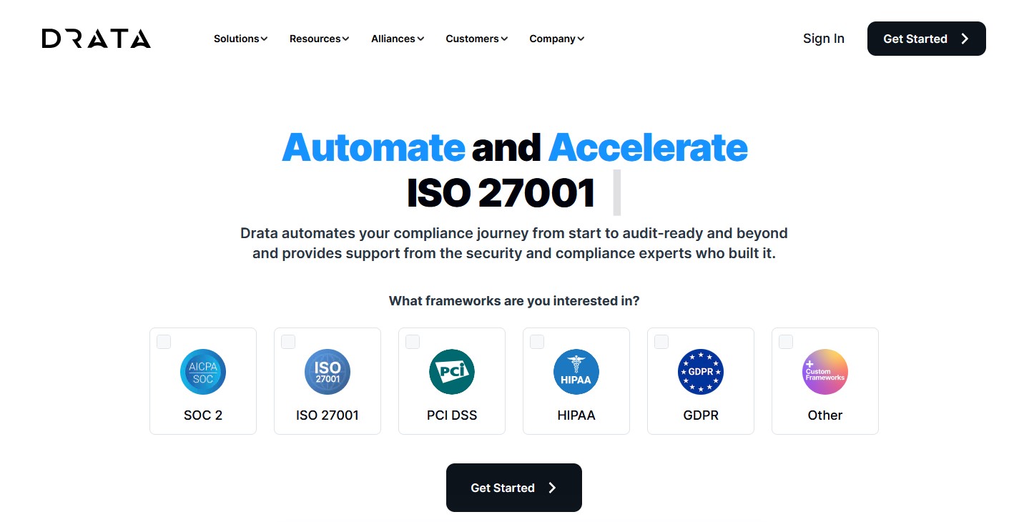The height and width of the screenshot is (522, 1019).
Task: Check the Other frameworks checkbox
Action: coord(786,342)
